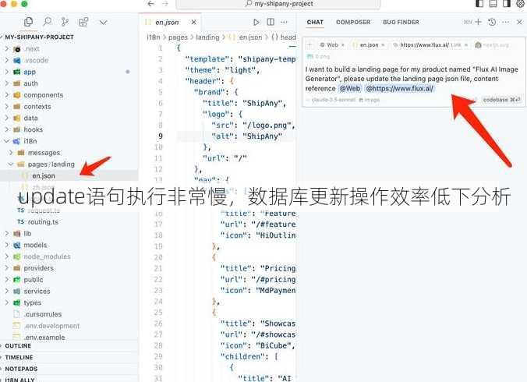
Task: Click the chat message text area
Action: [x=412, y=79]
